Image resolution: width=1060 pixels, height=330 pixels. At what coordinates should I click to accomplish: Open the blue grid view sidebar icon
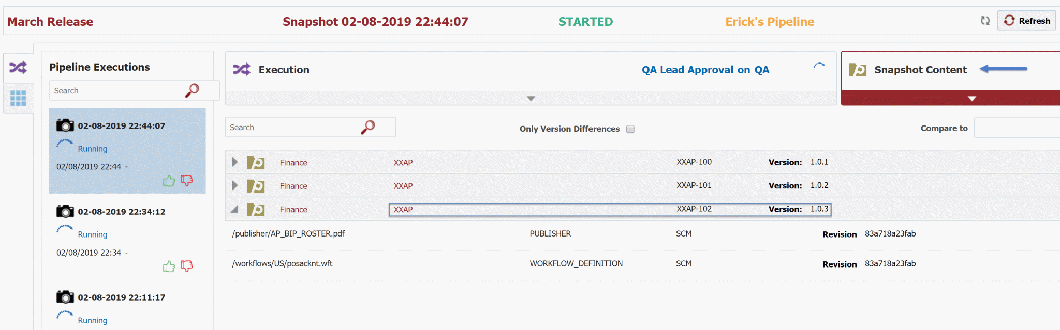tap(18, 98)
